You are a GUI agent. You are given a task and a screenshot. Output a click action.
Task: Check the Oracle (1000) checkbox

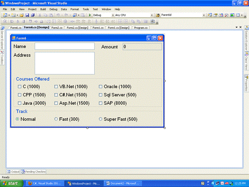tap(101, 86)
